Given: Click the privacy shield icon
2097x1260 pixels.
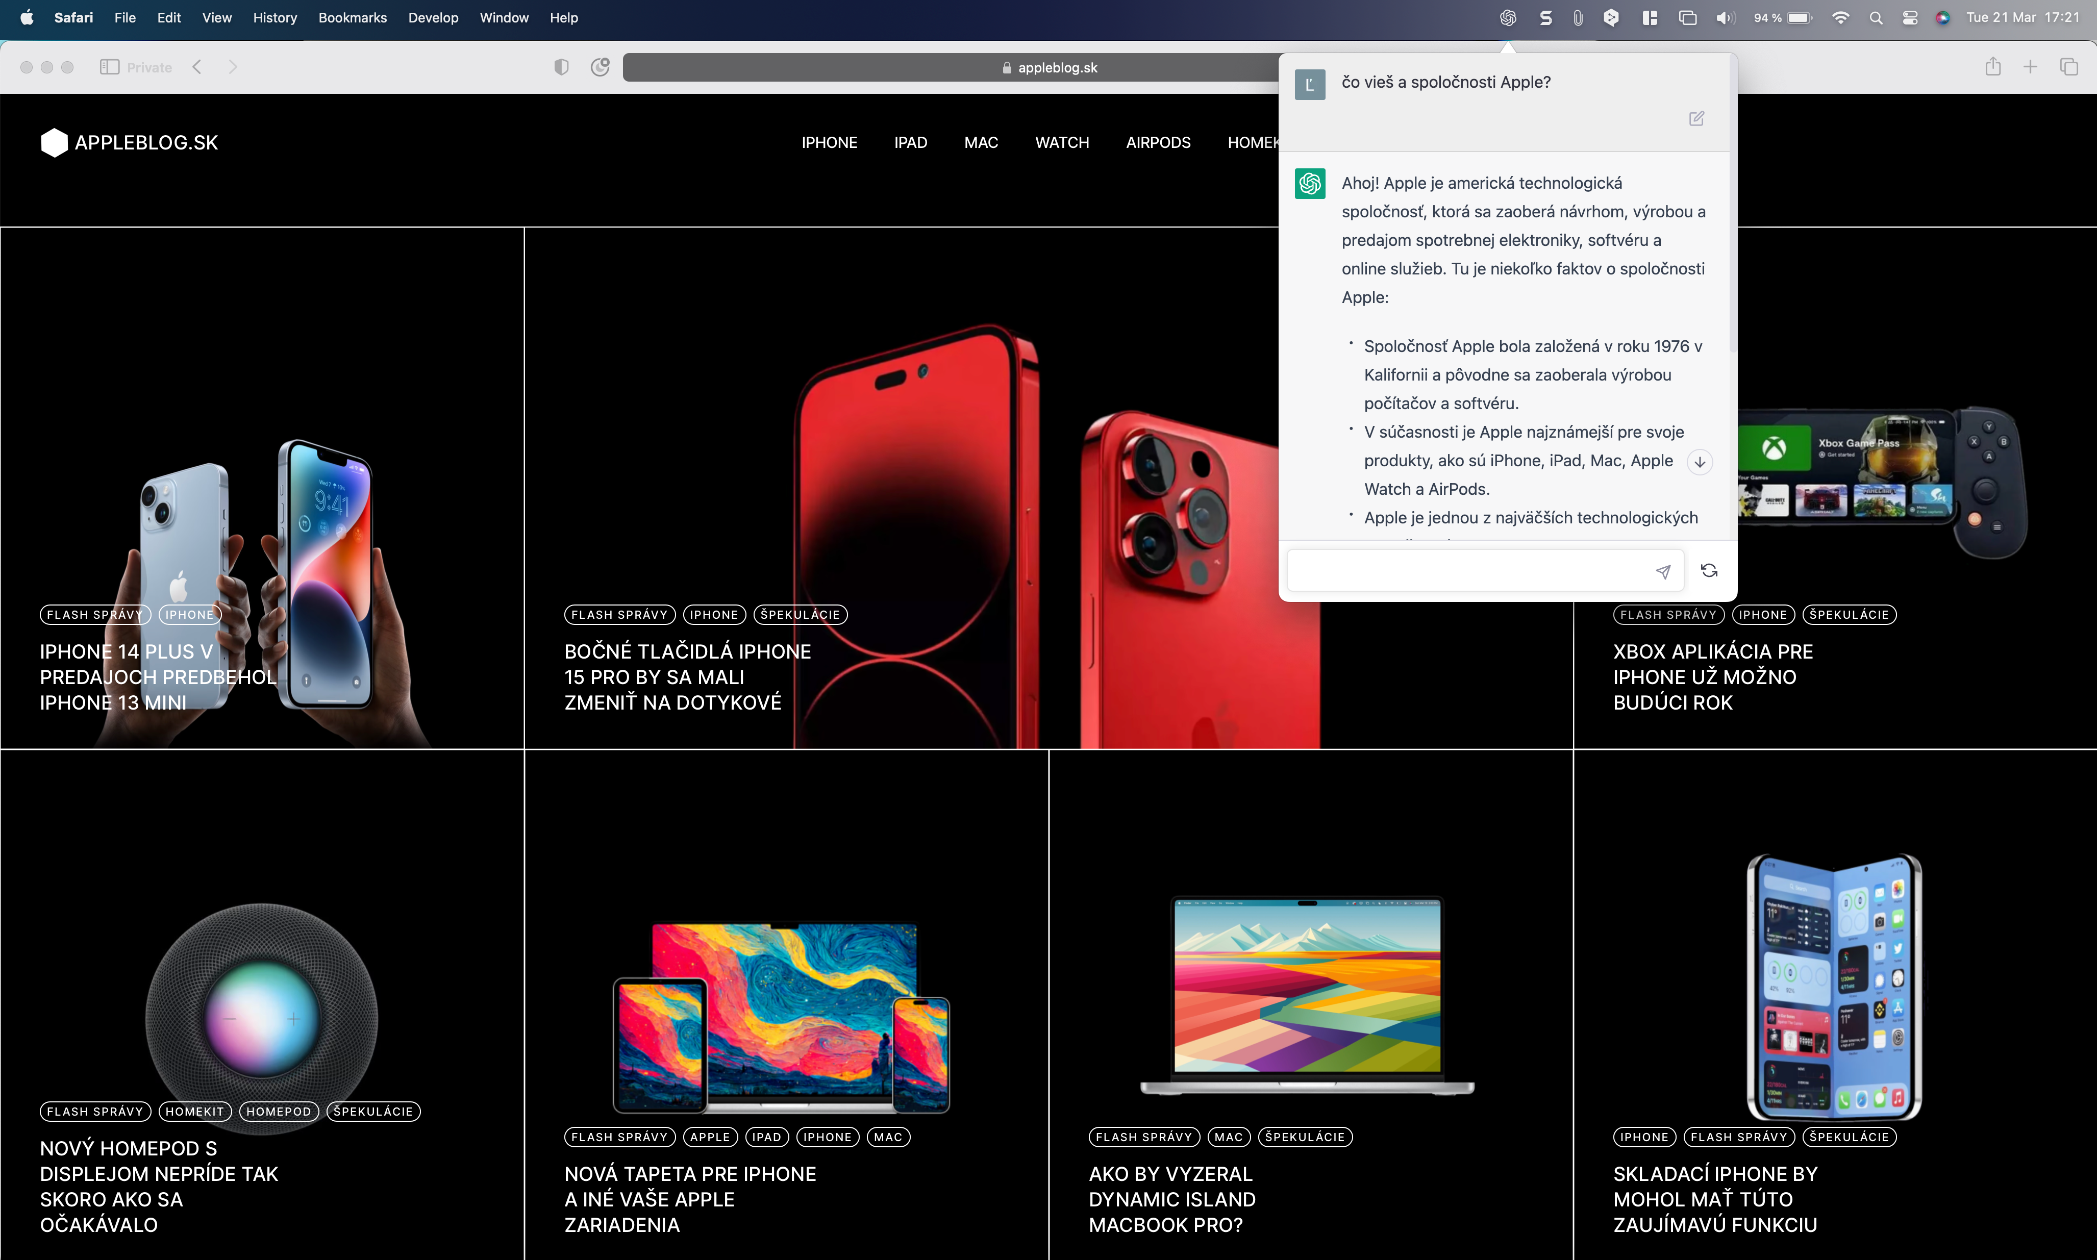Looking at the screenshot, I should click(x=561, y=67).
